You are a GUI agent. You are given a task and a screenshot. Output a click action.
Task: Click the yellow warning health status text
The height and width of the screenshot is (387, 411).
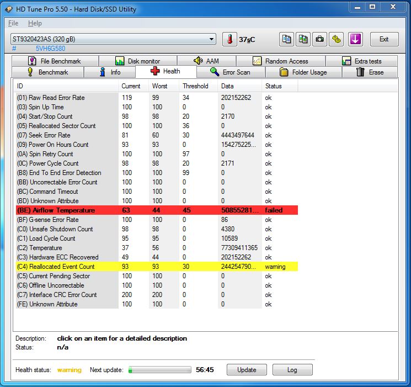point(70,370)
